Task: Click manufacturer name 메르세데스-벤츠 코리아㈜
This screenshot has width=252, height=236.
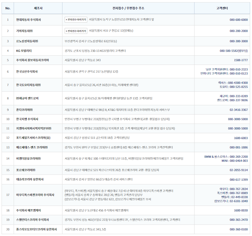Action: (x=32, y=147)
